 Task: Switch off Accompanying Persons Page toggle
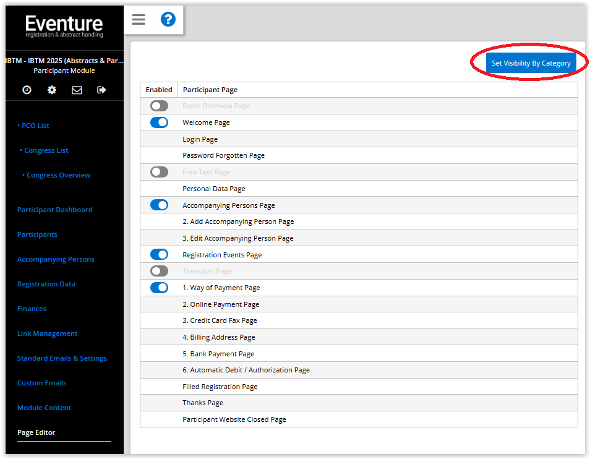(159, 205)
